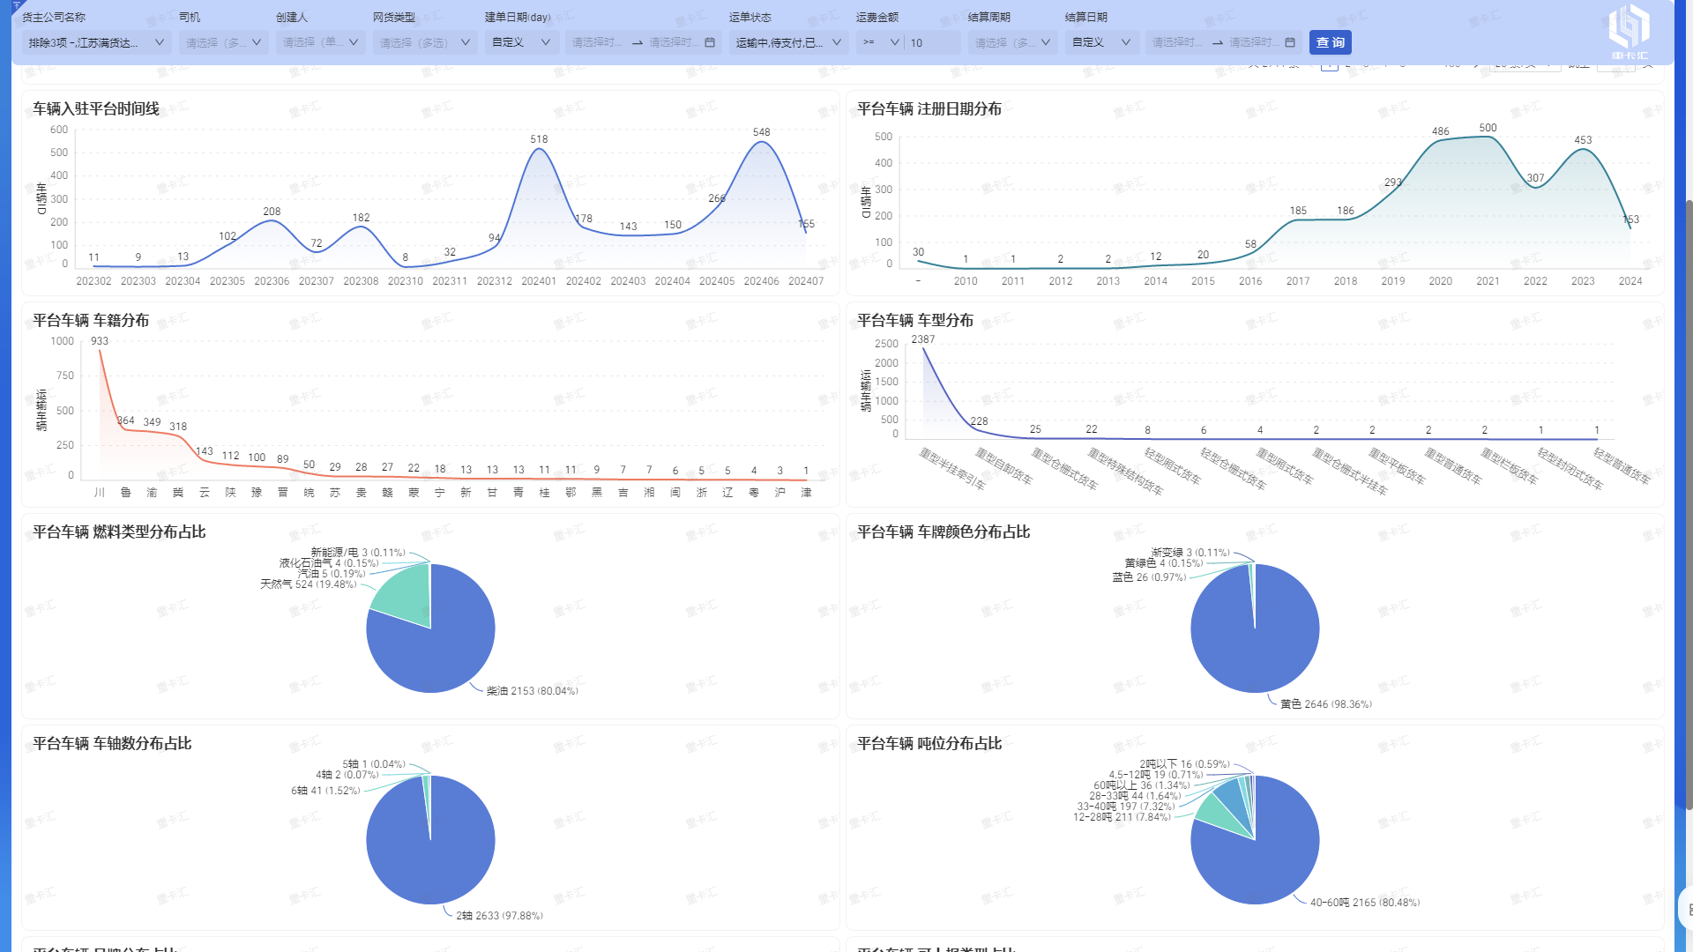Click the label '40-60吨 2165 (80.48%)'
1693x952 pixels.
coord(1364,903)
